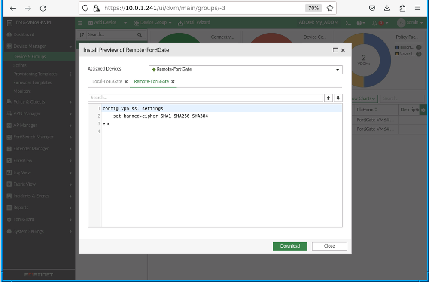Switch to the Local-FortiGate tab
The image size is (429, 282).
click(x=107, y=81)
